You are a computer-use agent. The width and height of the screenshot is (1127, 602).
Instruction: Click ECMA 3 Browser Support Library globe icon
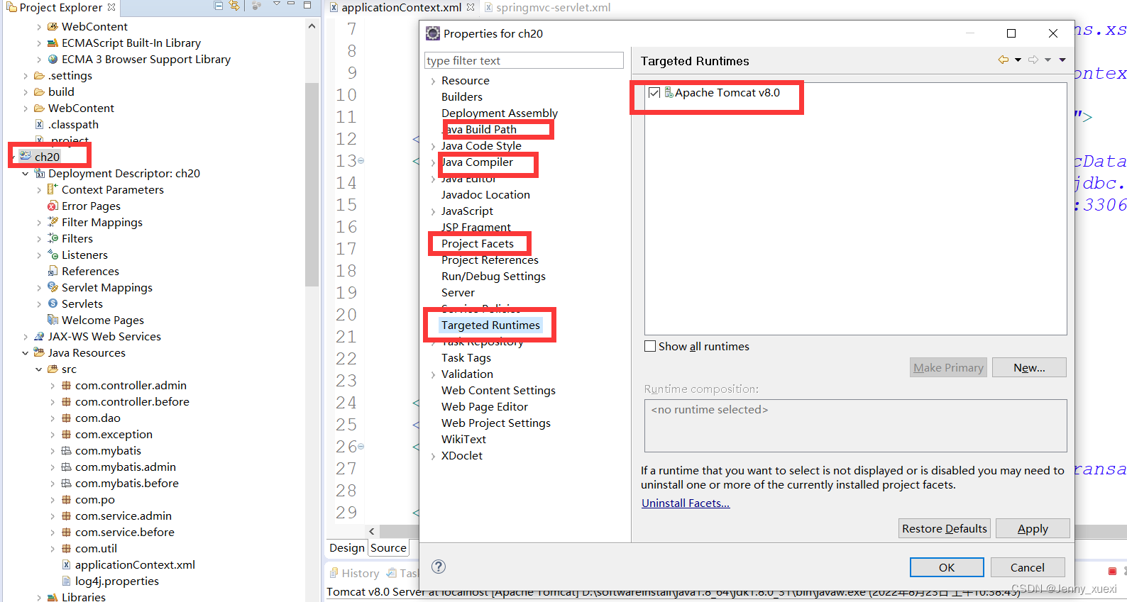point(53,59)
